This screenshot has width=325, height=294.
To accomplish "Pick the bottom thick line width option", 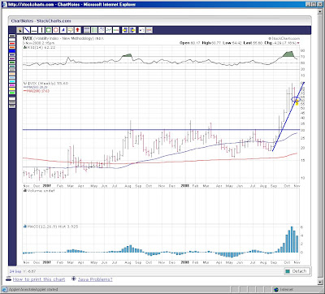I will [x=12, y=106].
